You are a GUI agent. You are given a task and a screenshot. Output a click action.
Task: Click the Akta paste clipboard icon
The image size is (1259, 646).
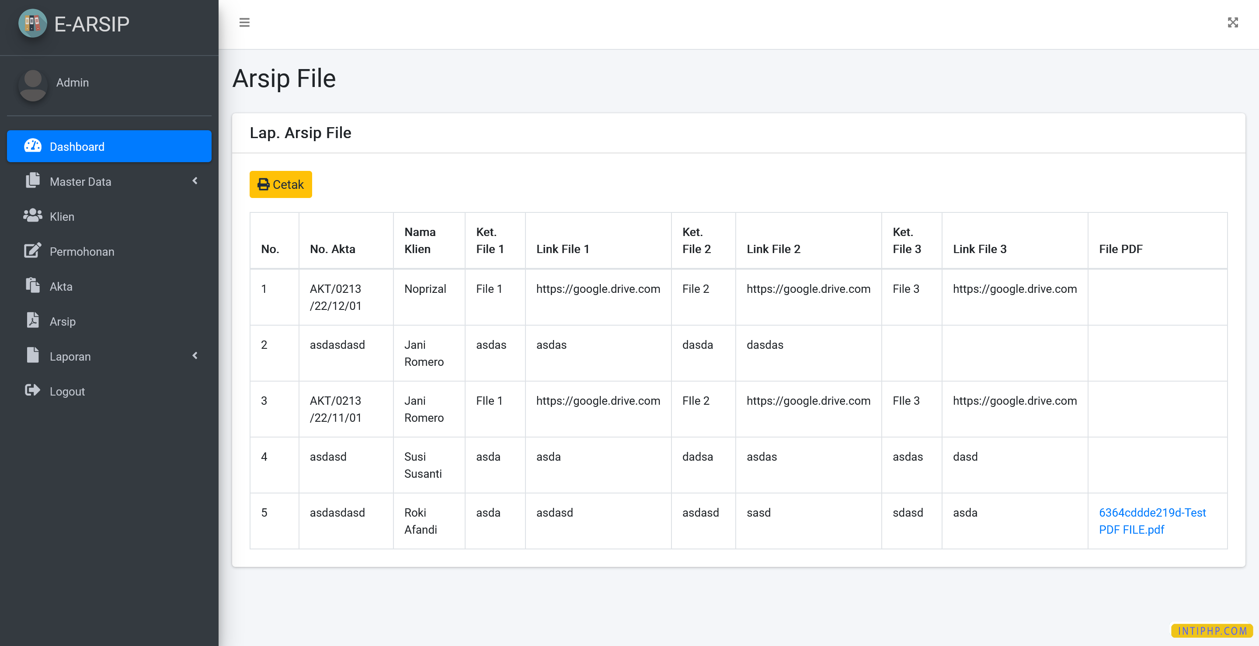pyautogui.click(x=33, y=286)
